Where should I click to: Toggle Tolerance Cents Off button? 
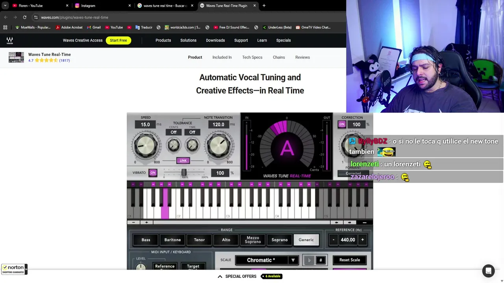[174, 132]
